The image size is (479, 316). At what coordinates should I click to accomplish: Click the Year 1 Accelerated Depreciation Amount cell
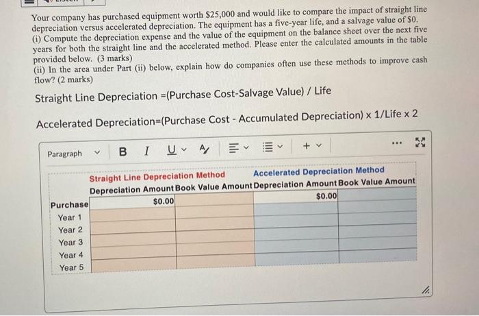coord(296,210)
